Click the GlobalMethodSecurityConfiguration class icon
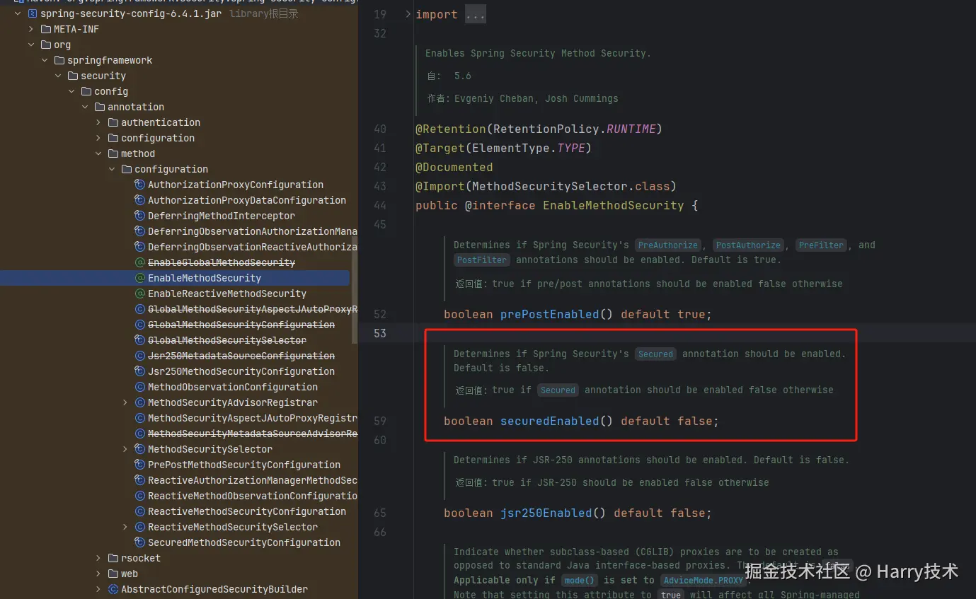 tap(140, 325)
